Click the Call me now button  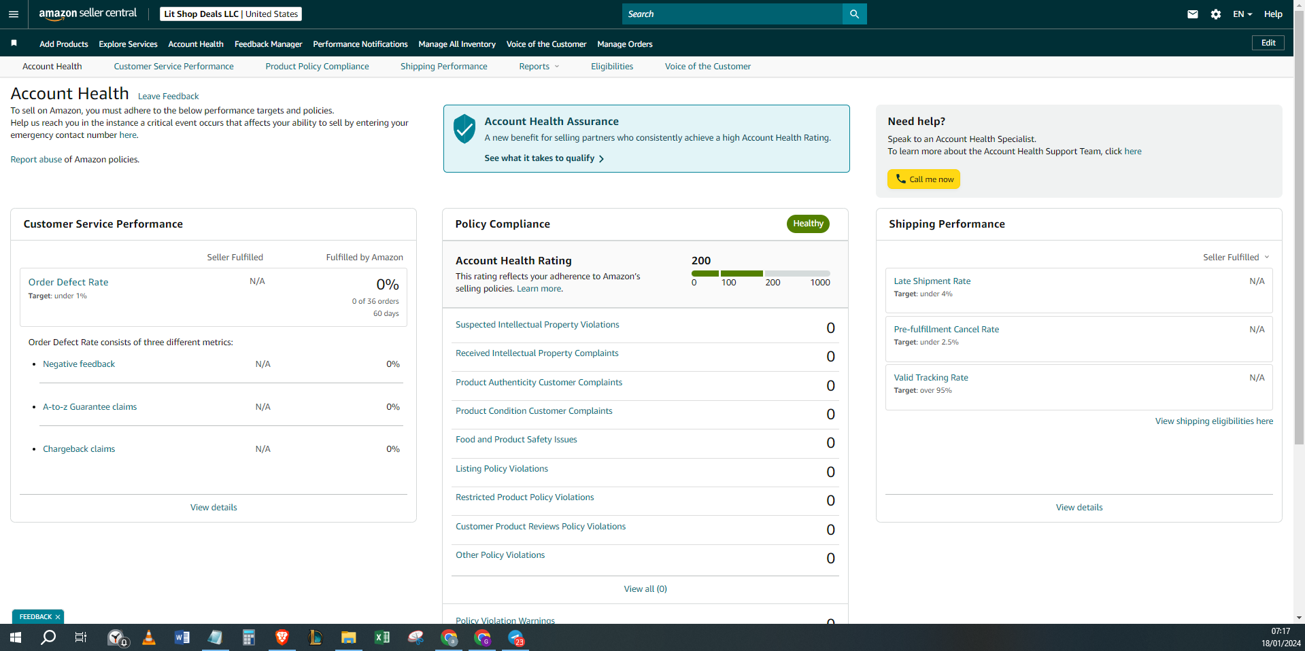click(x=923, y=179)
